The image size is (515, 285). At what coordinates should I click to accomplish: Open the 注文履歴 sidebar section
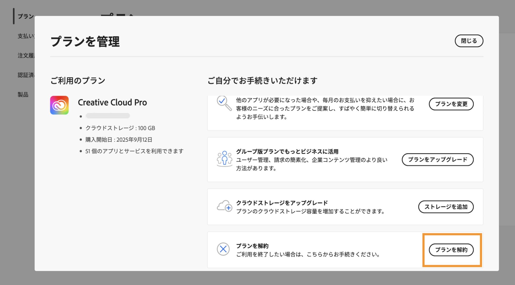pos(26,56)
